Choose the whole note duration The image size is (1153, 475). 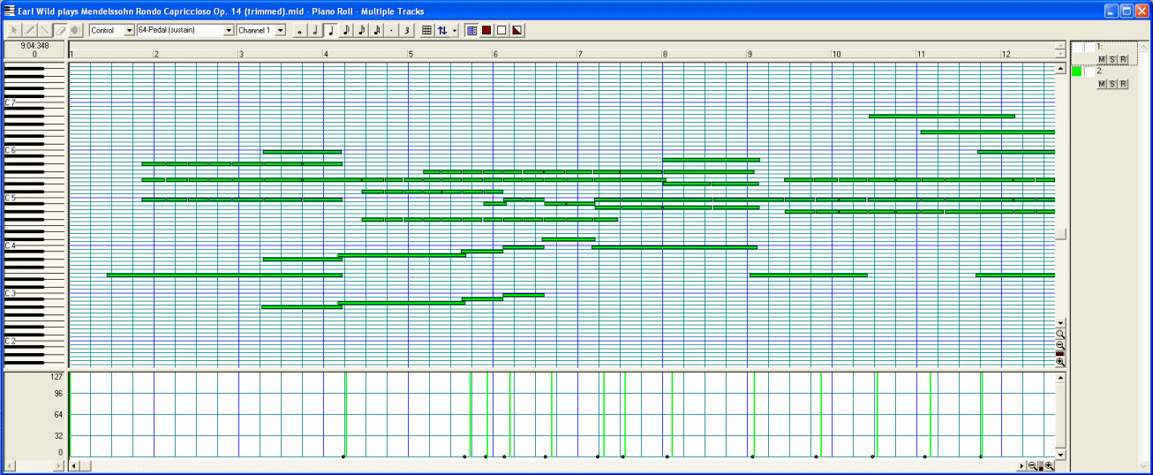[300, 30]
